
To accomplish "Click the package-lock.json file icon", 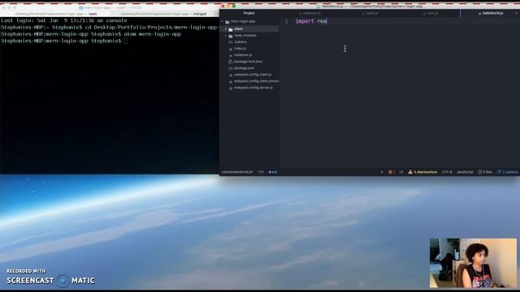I will 231,62.
